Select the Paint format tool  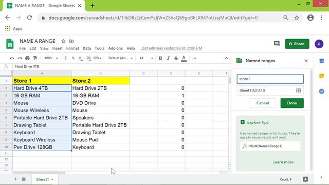35,58
